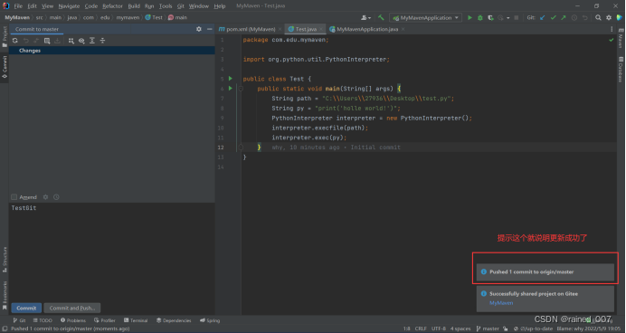Click the Commit and Push button
The image size is (626, 333).
pos(71,308)
